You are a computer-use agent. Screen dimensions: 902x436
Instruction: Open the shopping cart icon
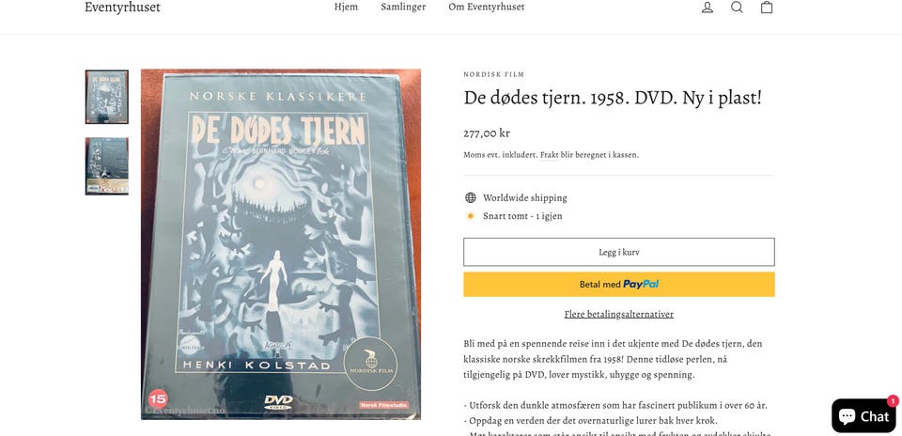click(x=767, y=8)
